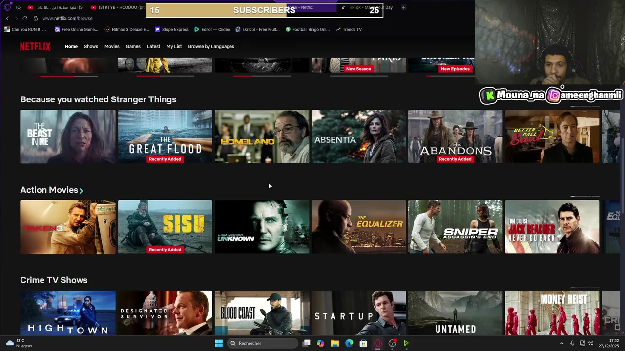Go back with the browser back arrow
The width and height of the screenshot is (625, 351).
(7, 18)
